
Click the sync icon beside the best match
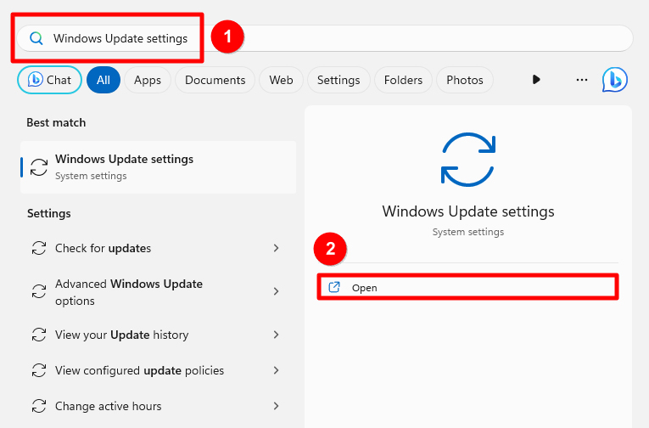click(x=39, y=167)
